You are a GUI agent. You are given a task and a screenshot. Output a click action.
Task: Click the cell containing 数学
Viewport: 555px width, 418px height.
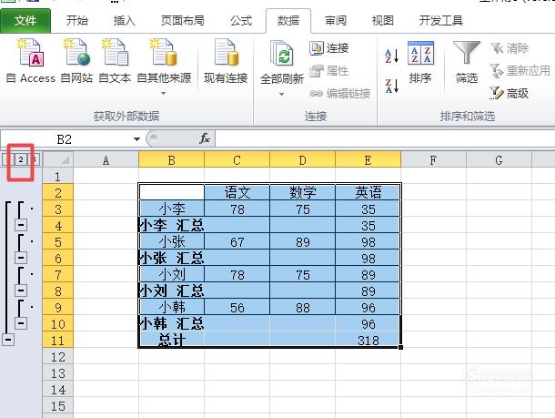(303, 192)
